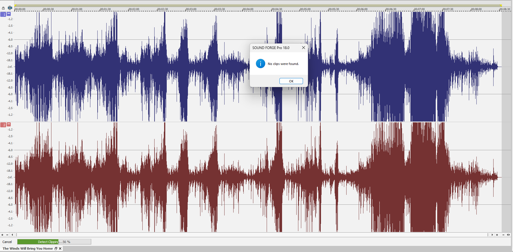
Task: Click the blue edit tool icon near the ruler
Action: point(10,8)
